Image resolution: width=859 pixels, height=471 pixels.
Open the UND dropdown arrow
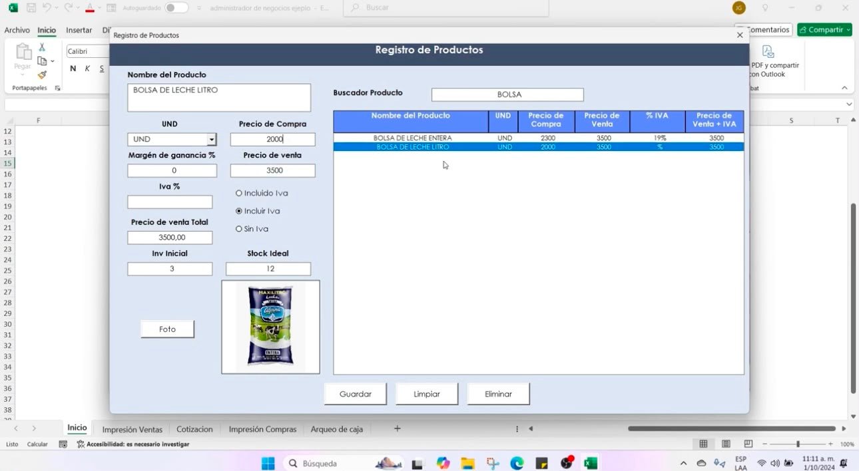(211, 140)
